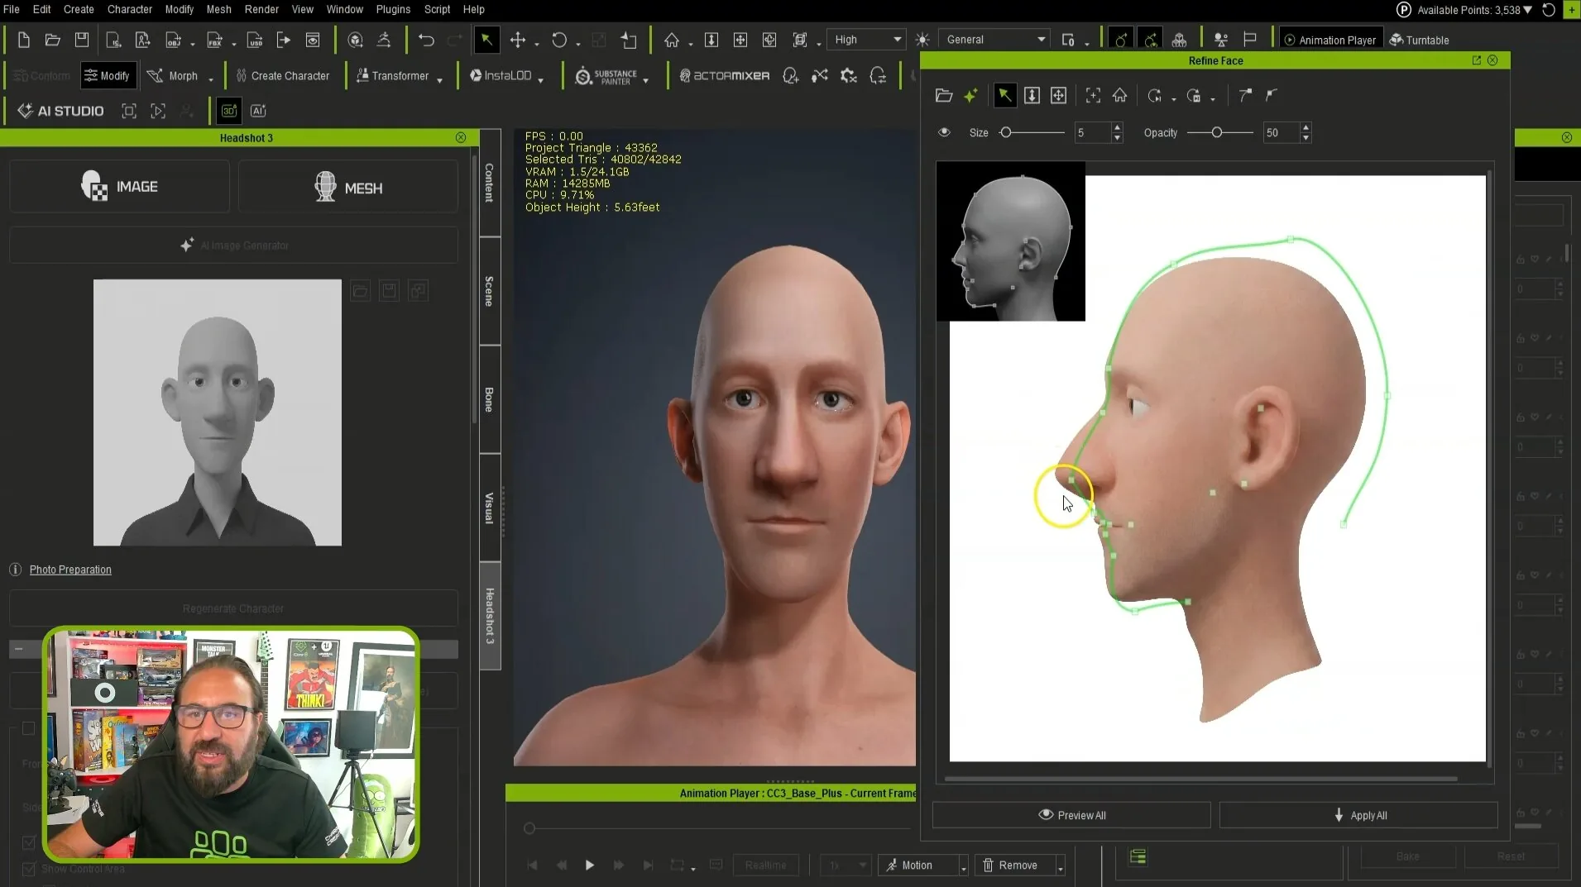Open the Render menu
Viewport: 1581px width, 887px height.
point(261,9)
